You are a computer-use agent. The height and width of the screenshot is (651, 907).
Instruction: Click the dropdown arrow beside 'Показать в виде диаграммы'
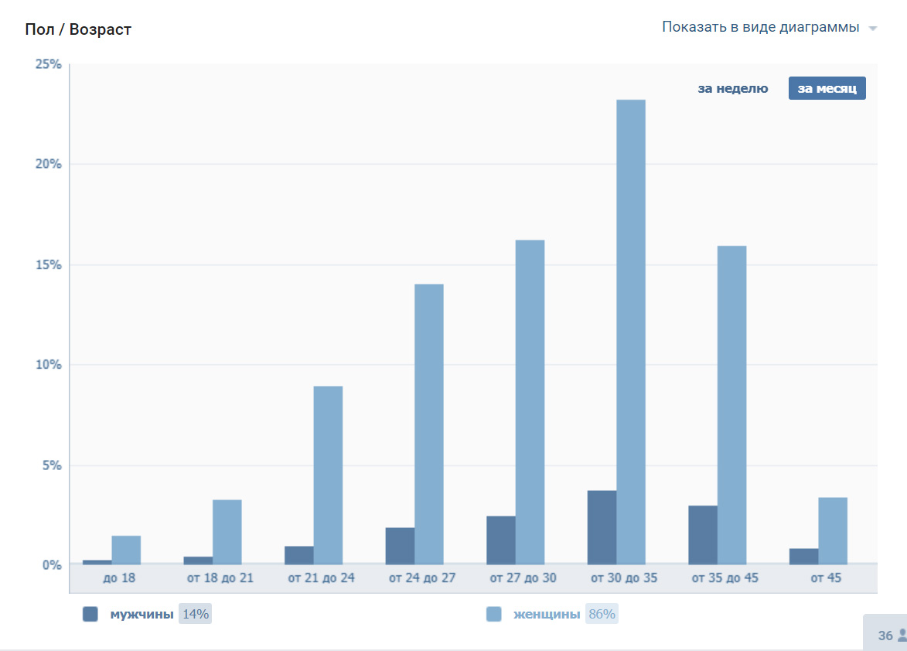pos(873,29)
